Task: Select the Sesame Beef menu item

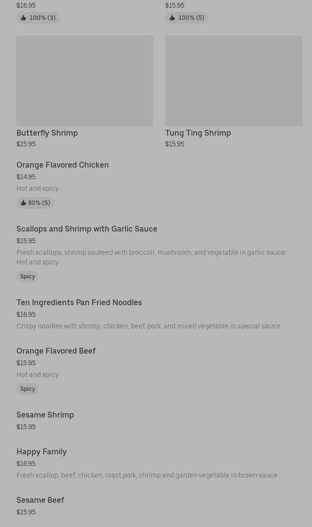Action: 40,500
